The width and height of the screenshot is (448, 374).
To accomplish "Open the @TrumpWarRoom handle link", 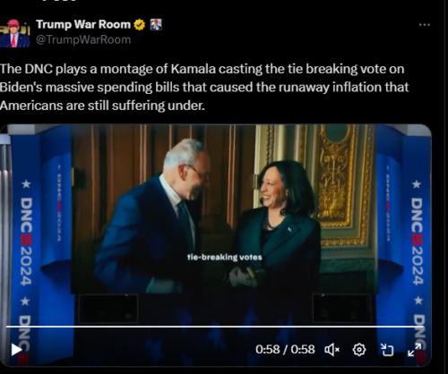I will pyautogui.click(x=83, y=39).
